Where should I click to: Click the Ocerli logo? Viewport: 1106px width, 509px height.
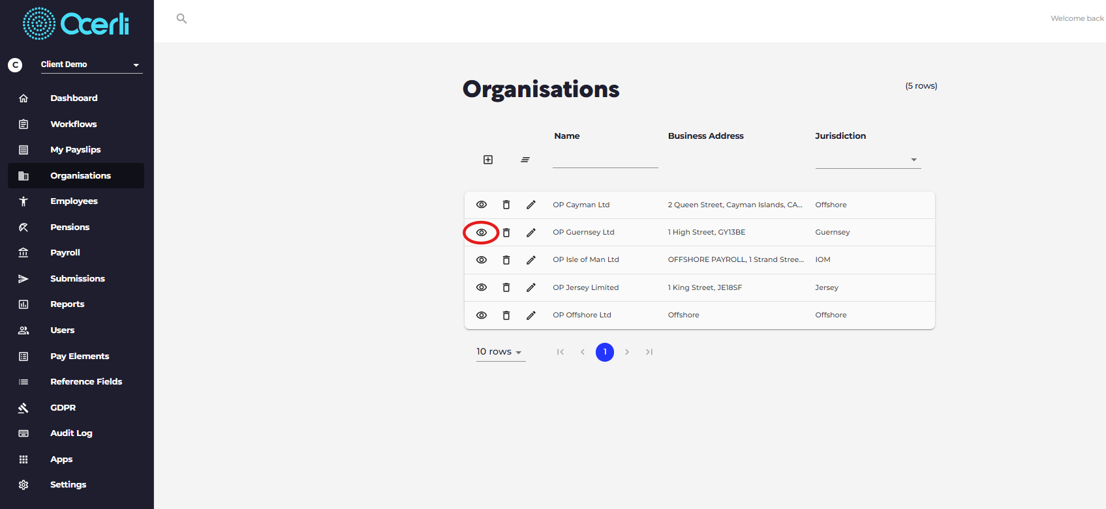pos(76,23)
